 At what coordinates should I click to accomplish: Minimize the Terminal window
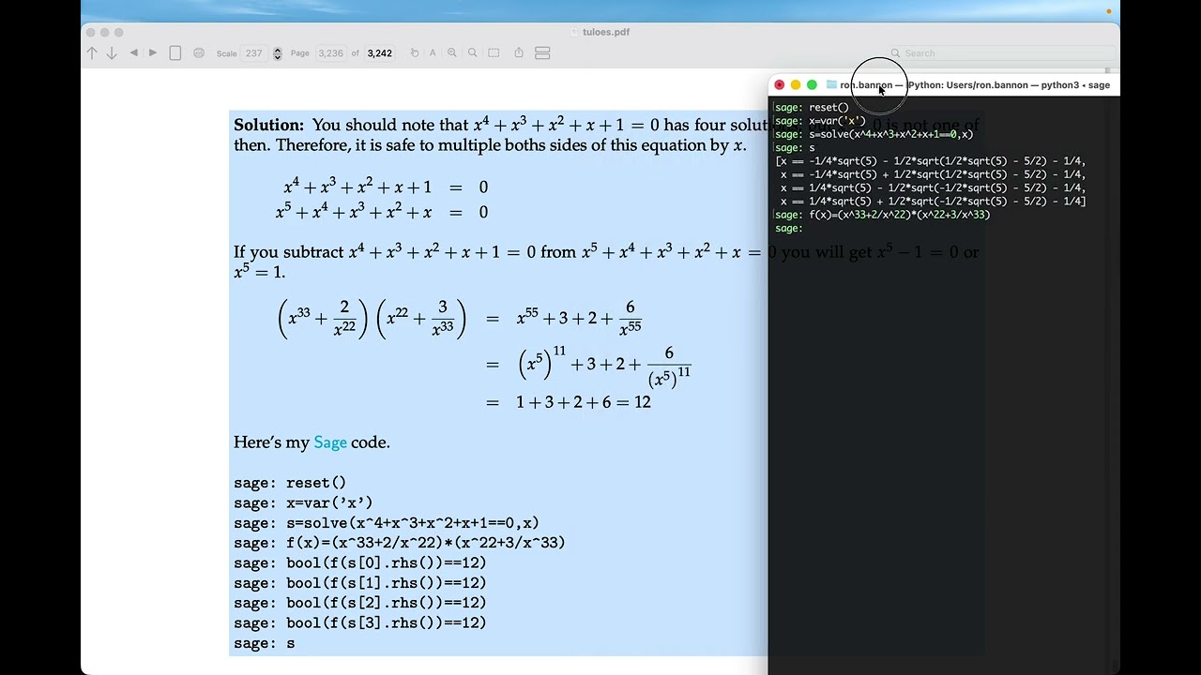(x=796, y=85)
